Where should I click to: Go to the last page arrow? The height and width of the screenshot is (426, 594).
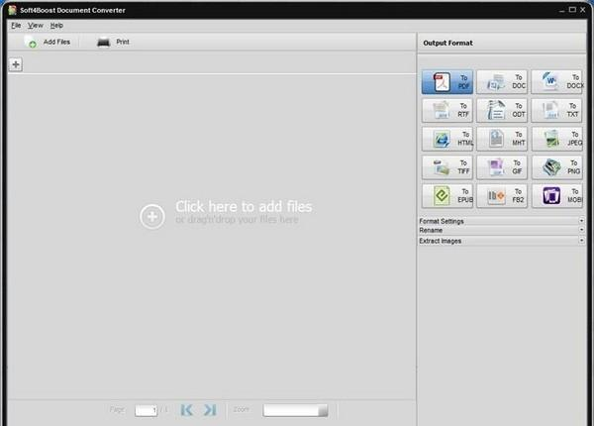coord(210,410)
